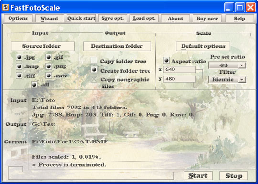Click the input path text E:\Foto
This screenshot has width=258, height=184.
43,100
